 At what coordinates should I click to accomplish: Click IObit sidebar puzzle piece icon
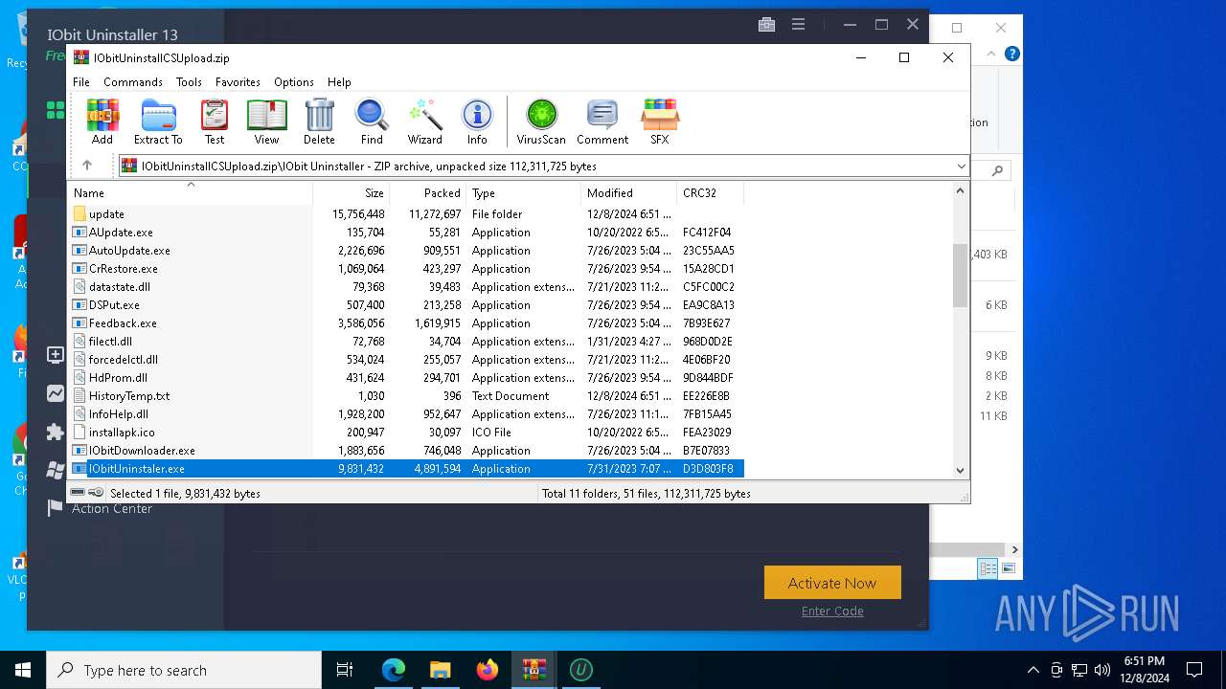[56, 433]
